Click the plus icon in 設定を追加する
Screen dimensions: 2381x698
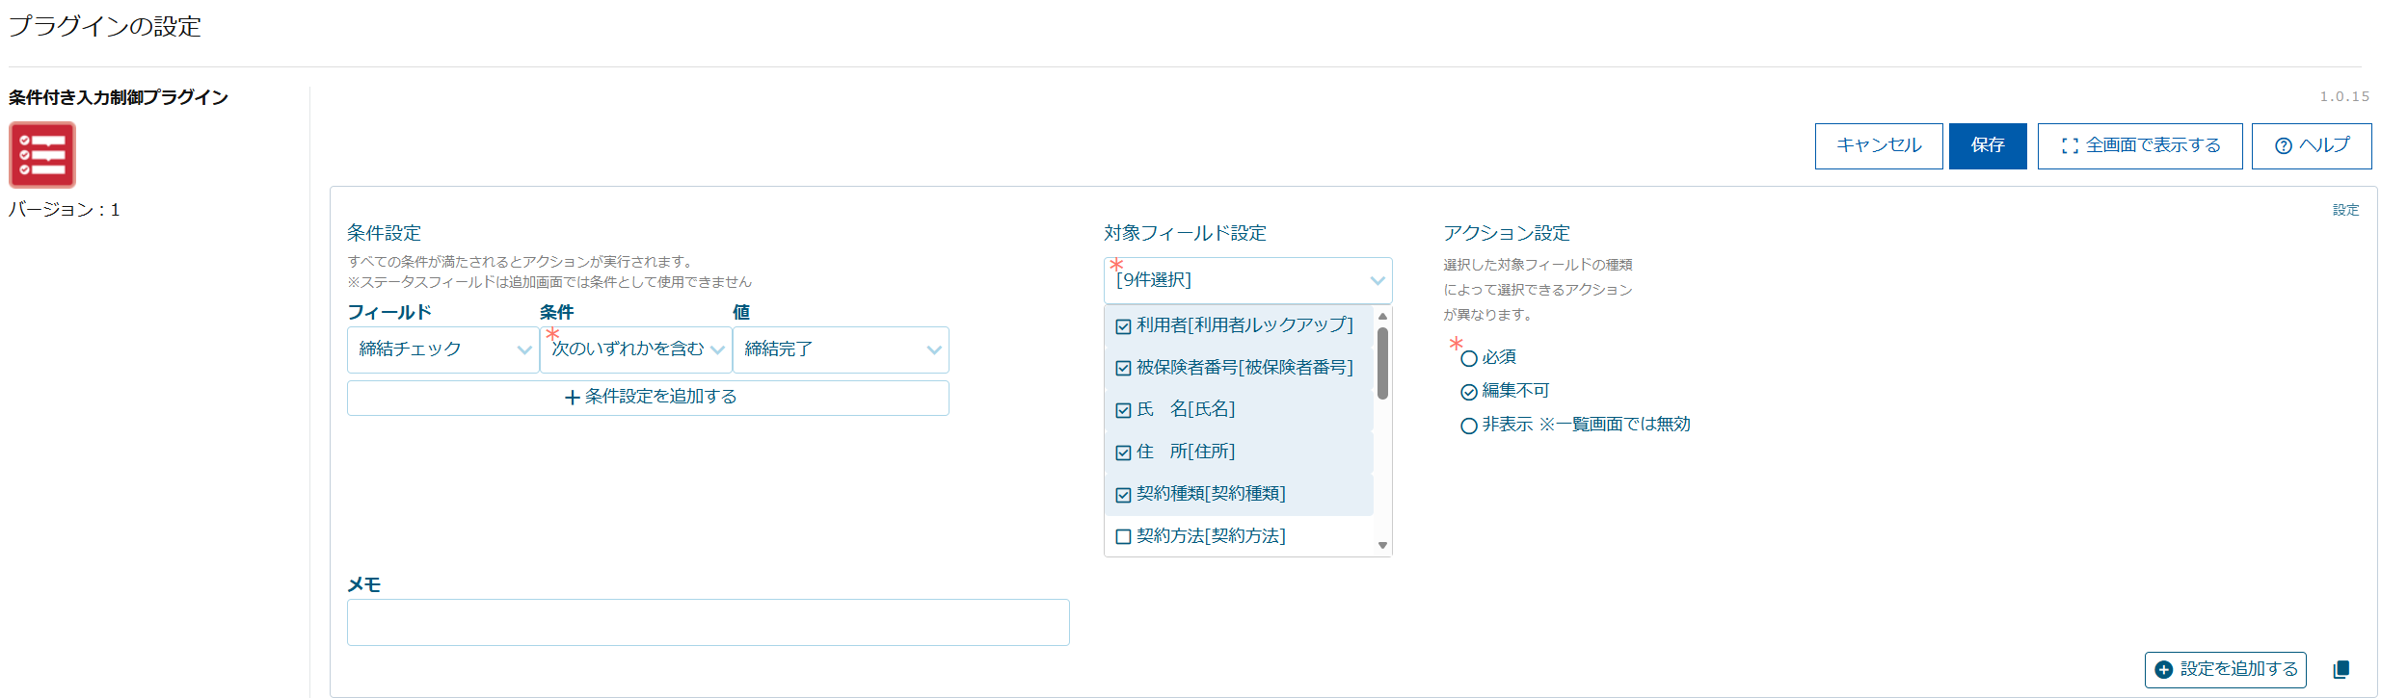(x=2164, y=670)
